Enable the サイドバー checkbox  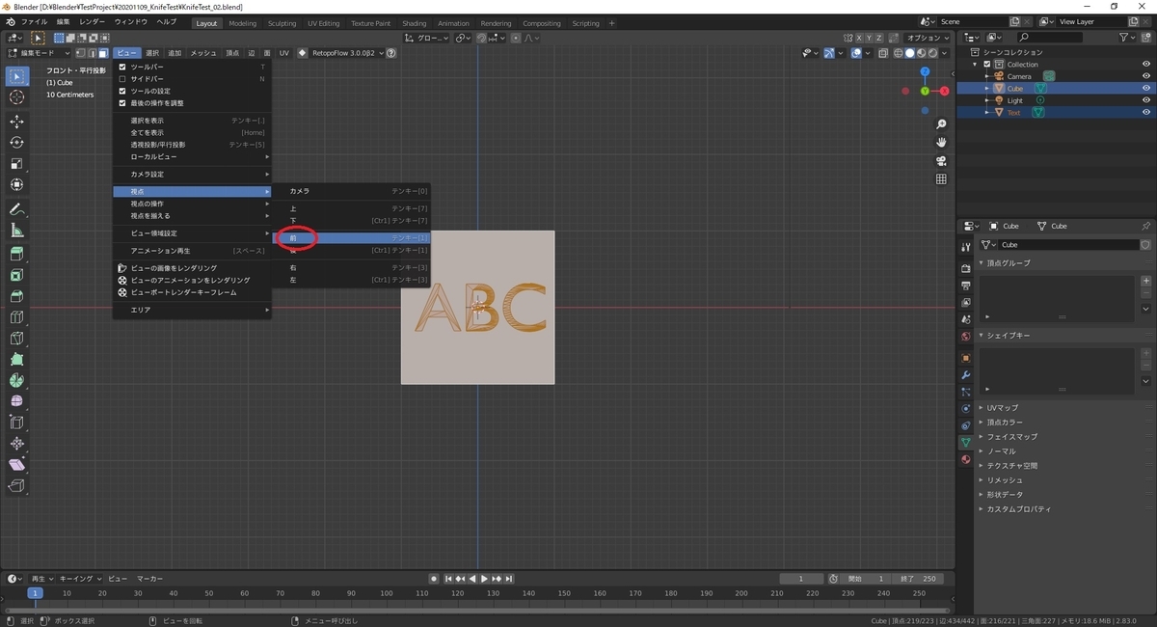(122, 78)
